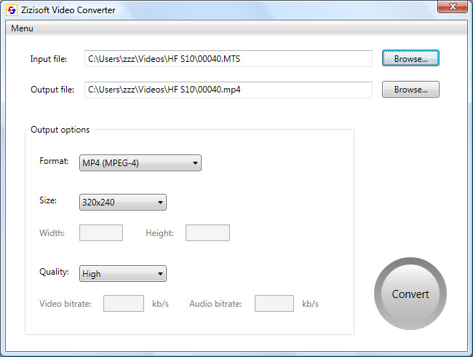This screenshot has height=357, width=473.
Task: Click the "Output file:" label
Action: coord(52,90)
